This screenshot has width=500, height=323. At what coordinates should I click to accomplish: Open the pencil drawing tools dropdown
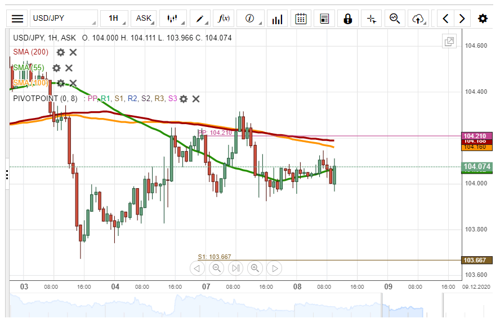[200, 19]
